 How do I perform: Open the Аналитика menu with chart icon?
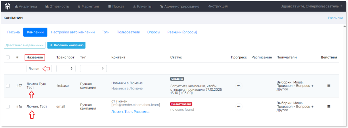(x=26, y=6)
